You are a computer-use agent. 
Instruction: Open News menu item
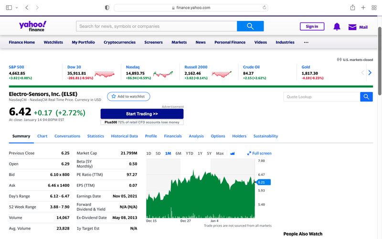point(201,42)
